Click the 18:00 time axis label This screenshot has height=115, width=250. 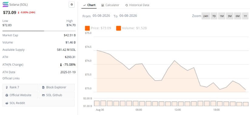click(217, 110)
